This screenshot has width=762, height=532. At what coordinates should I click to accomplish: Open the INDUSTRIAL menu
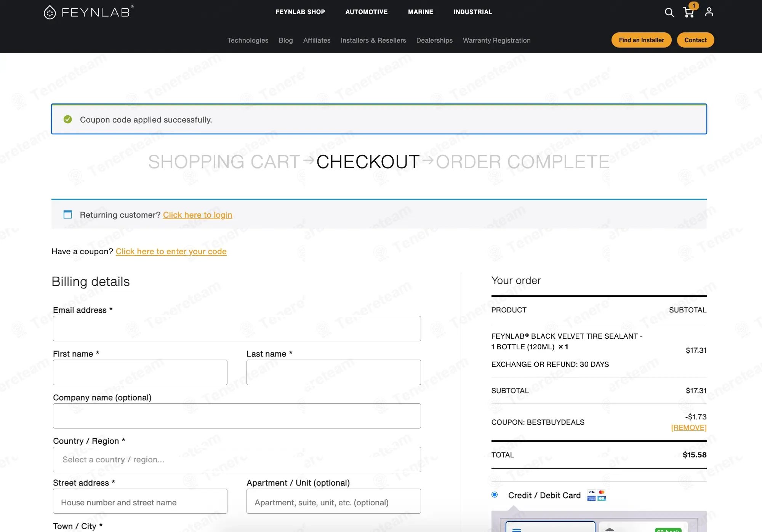473,12
